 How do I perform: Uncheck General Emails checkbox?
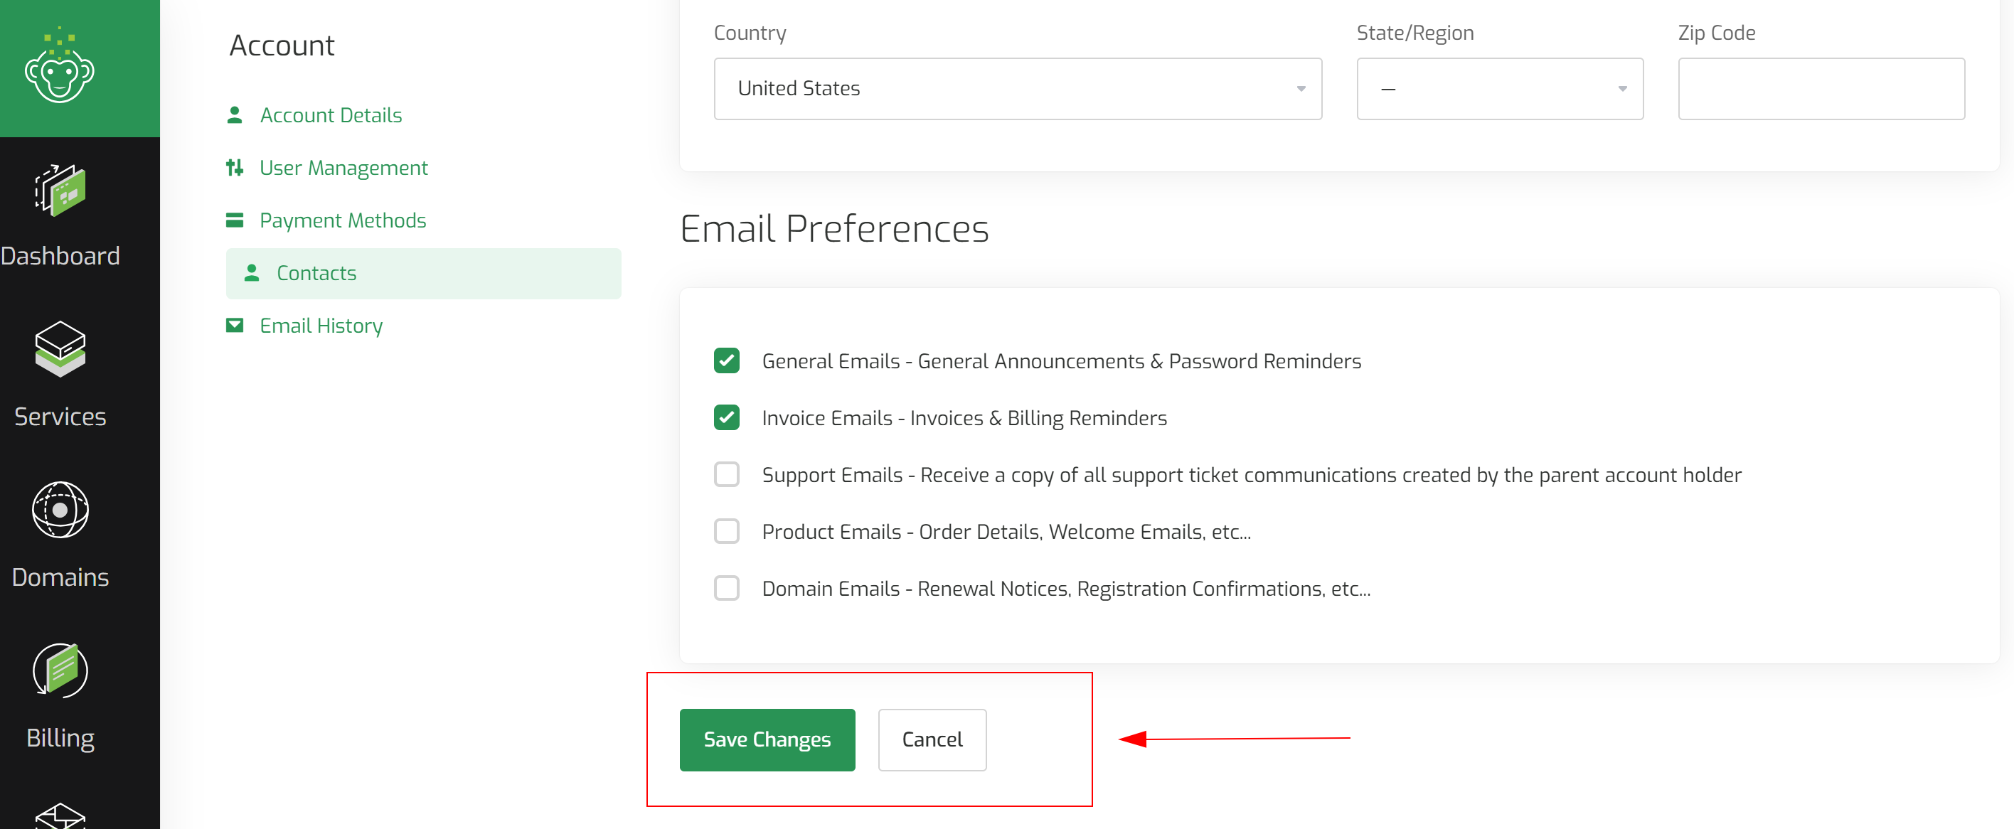[726, 361]
